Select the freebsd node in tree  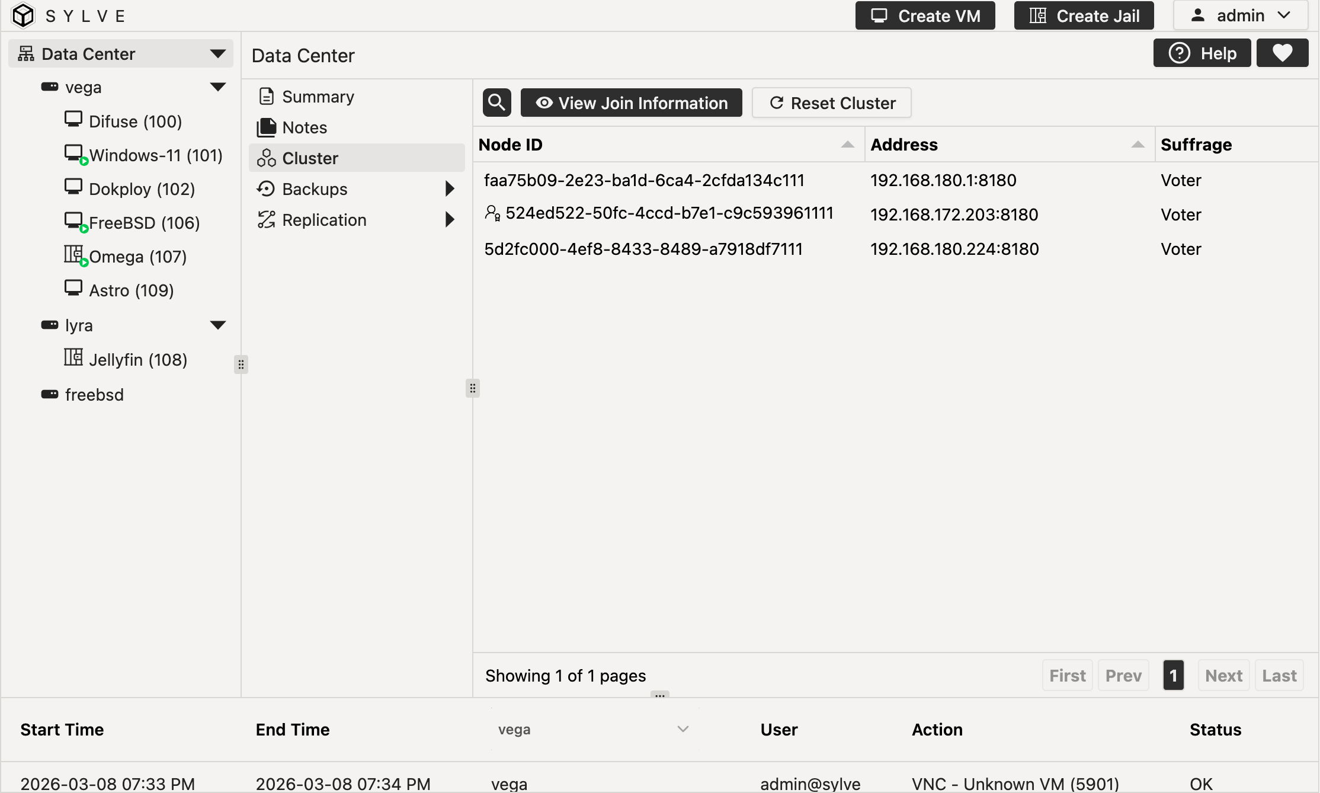[94, 395]
